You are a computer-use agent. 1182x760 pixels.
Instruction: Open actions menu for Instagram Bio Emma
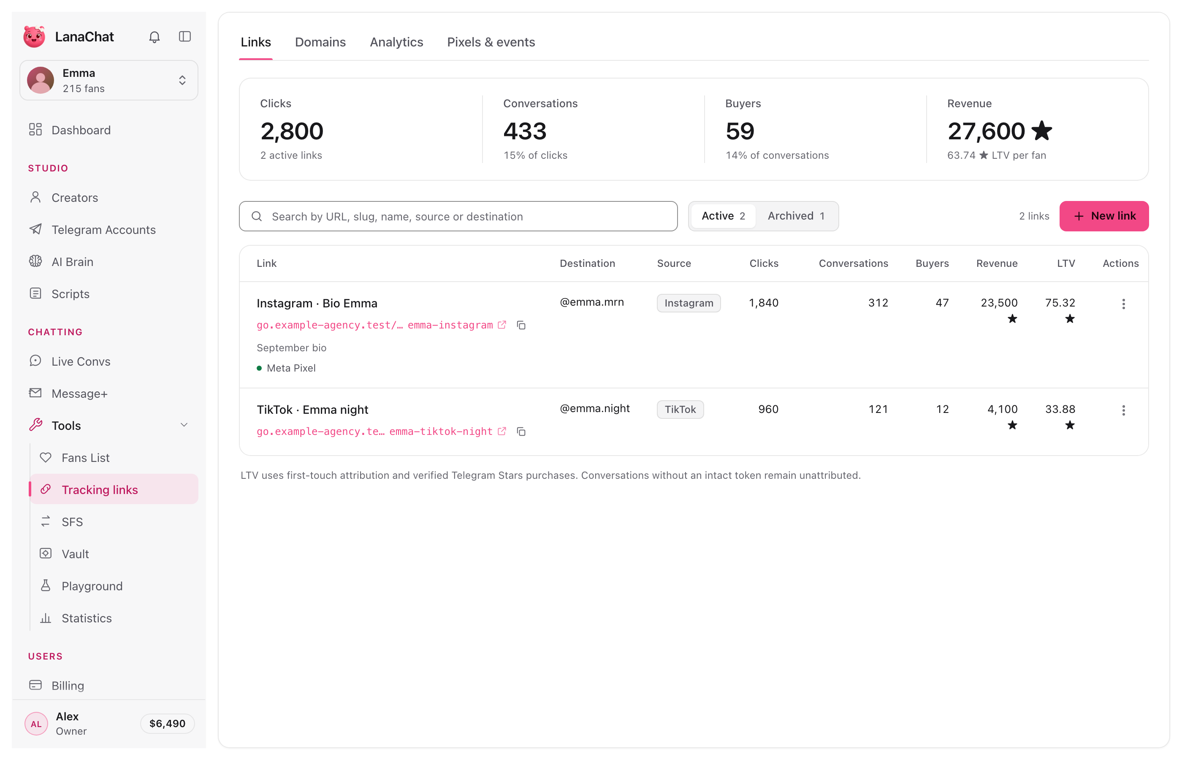(1123, 304)
